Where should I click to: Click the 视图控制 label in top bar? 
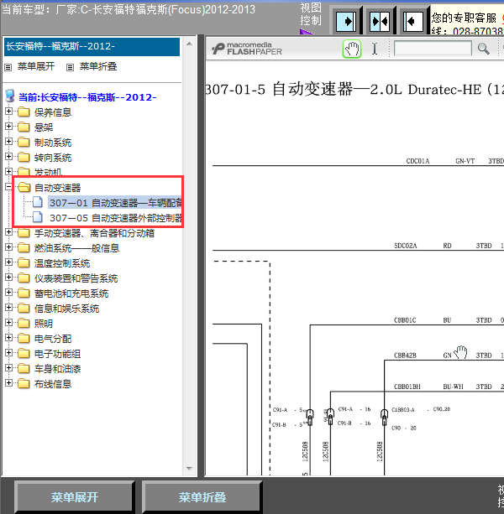click(311, 14)
